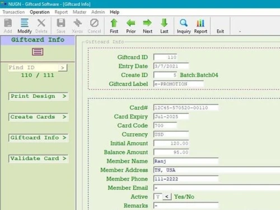The image size is (280, 210).
Task: Click the NUGN app icon in title bar
Action: click(3, 3)
